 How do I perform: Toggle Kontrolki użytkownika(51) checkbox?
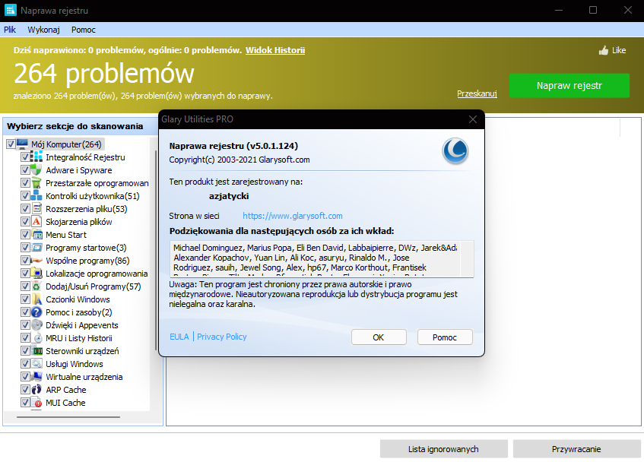pyautogui.click(x=25, y=196)
